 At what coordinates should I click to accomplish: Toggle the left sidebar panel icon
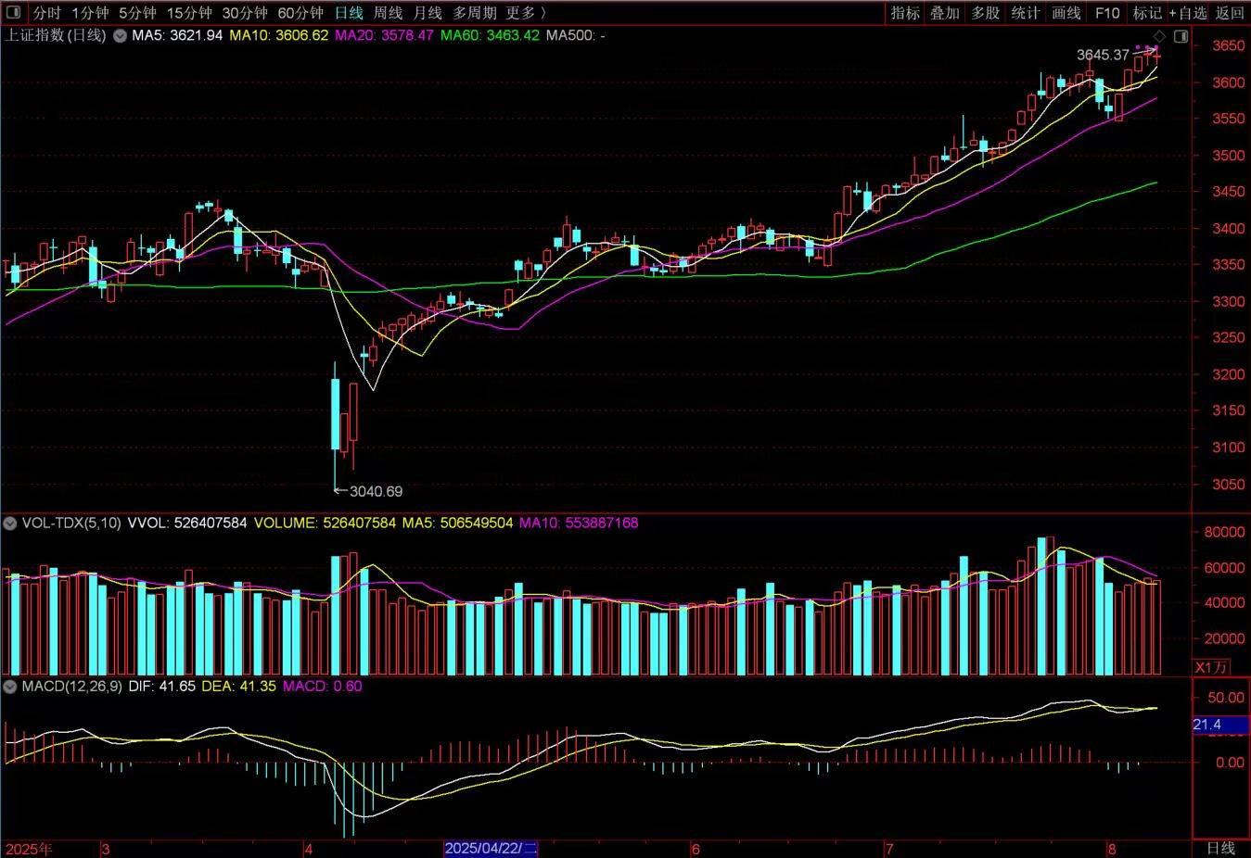click(x=13, y=12)
